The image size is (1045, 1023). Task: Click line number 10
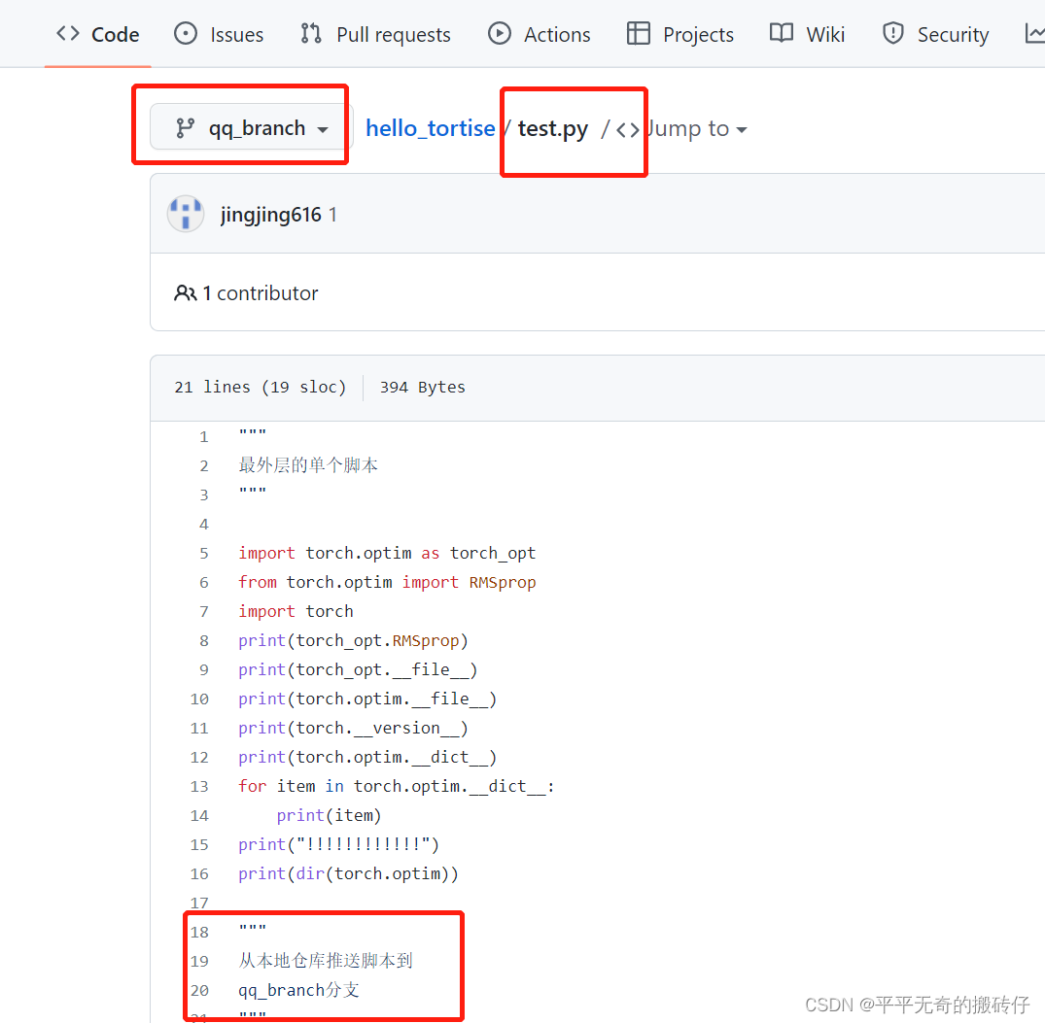coord(199,699)
